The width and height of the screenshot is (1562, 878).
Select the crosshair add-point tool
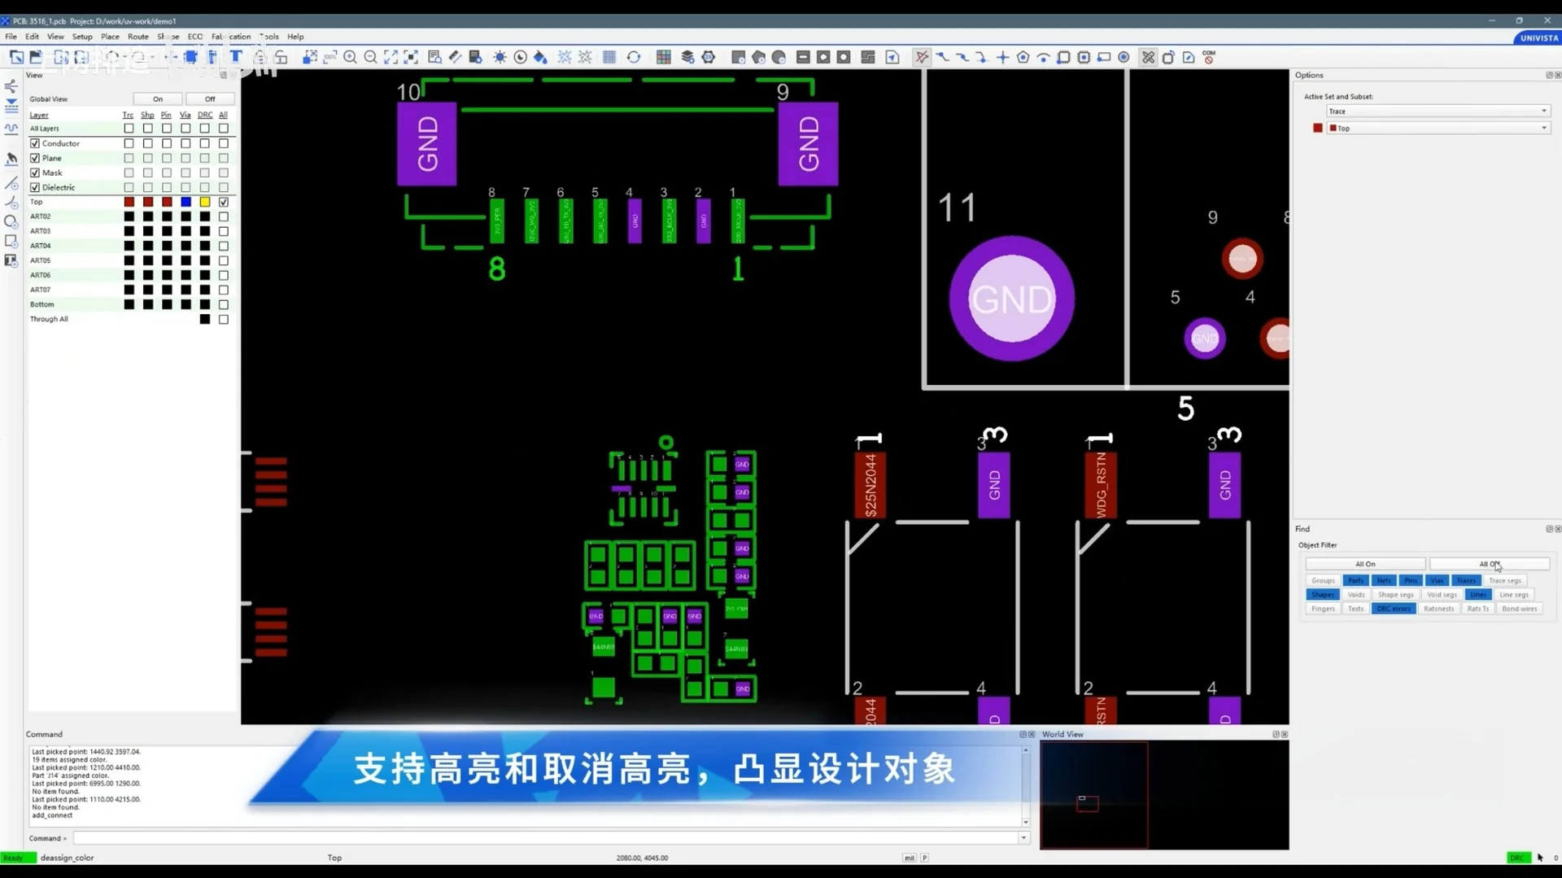[1003, 57]
